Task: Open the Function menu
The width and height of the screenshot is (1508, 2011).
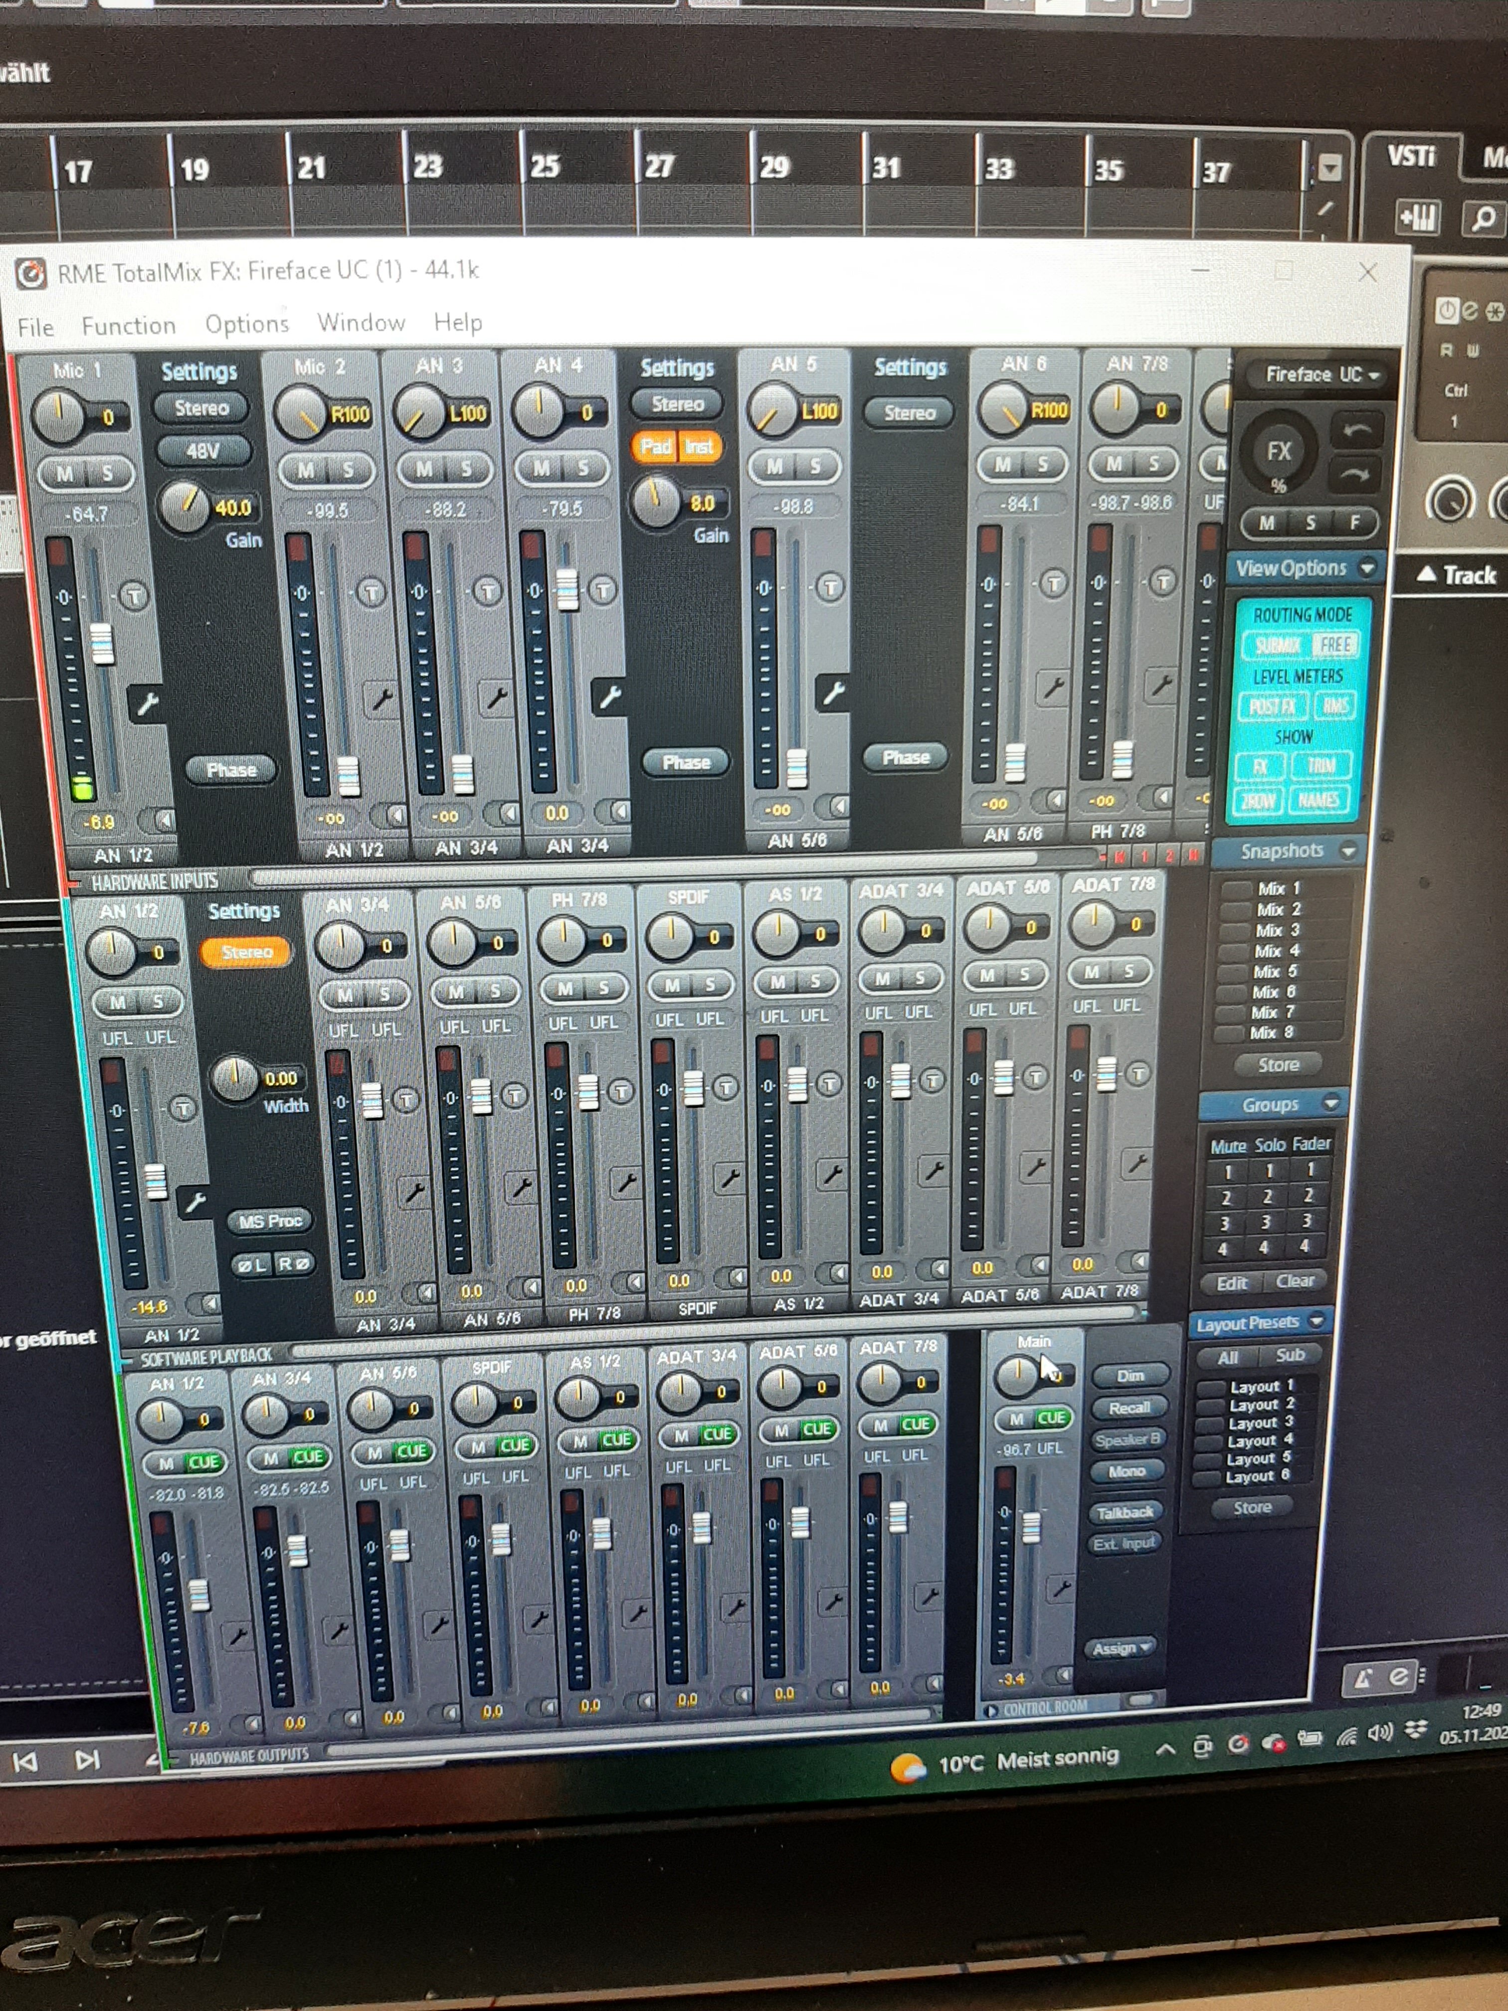Action: click(x=128, y=326)
